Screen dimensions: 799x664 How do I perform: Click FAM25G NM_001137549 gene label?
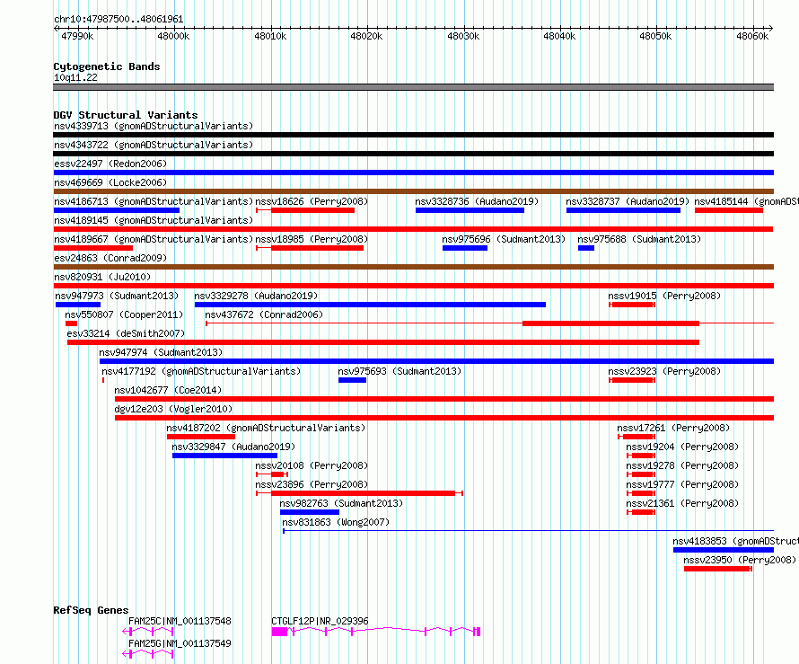(180, 643)
